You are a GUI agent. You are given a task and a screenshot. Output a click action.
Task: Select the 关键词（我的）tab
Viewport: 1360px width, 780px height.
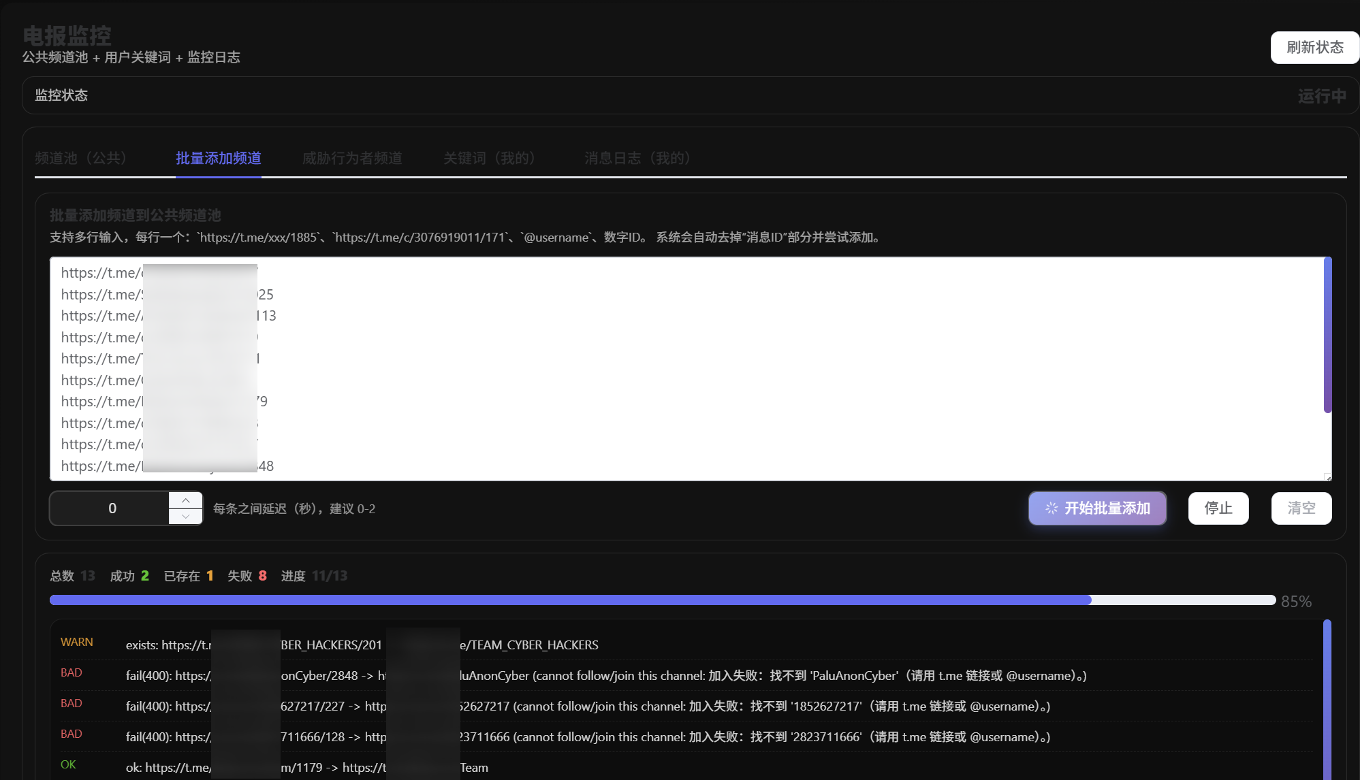[489, 157]
